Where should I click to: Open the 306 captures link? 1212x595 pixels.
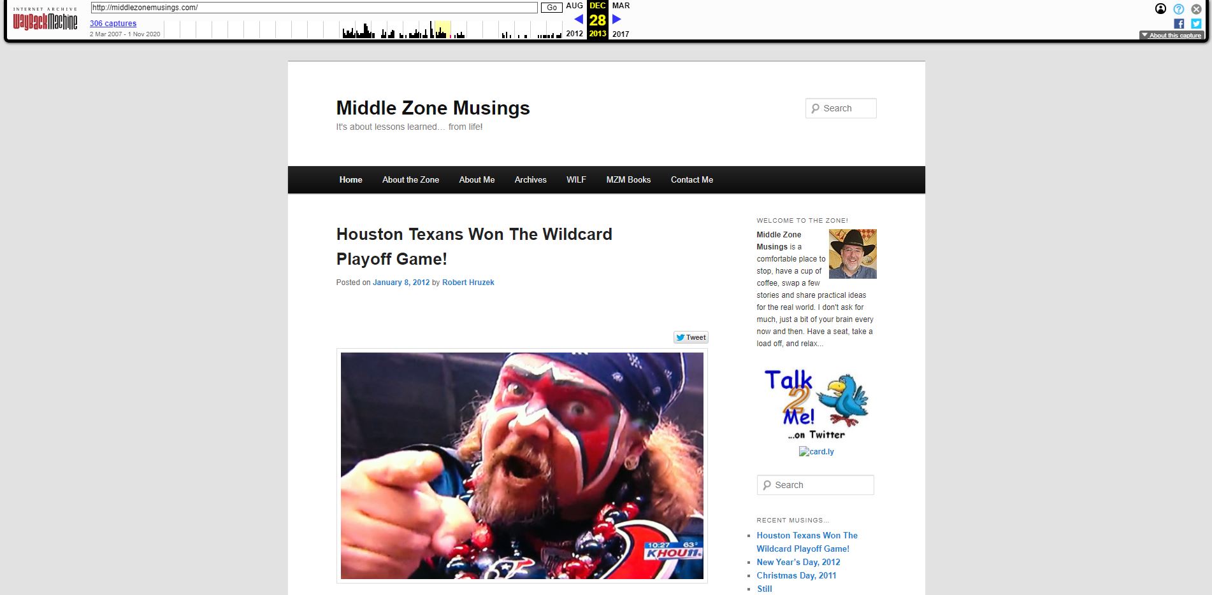point(113,24)
